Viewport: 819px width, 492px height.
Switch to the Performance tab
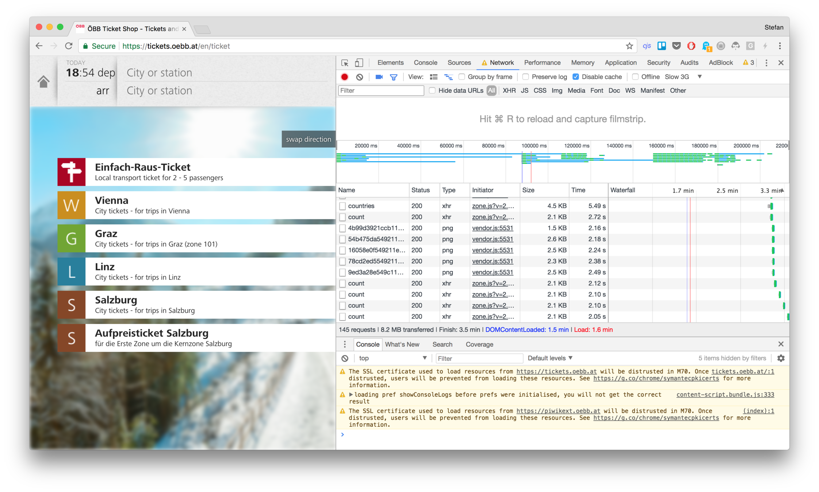tap(542, 63)
